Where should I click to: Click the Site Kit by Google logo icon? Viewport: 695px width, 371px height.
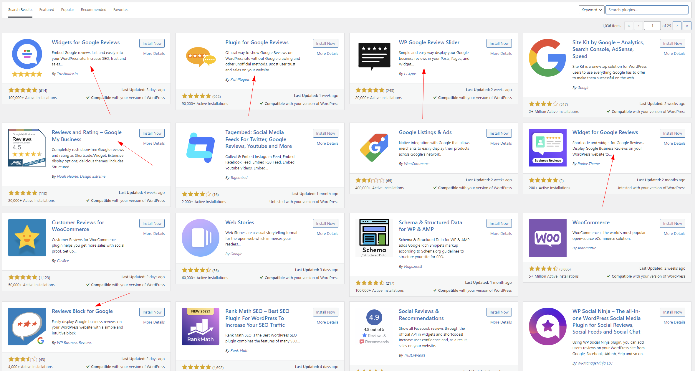(547, 58)
